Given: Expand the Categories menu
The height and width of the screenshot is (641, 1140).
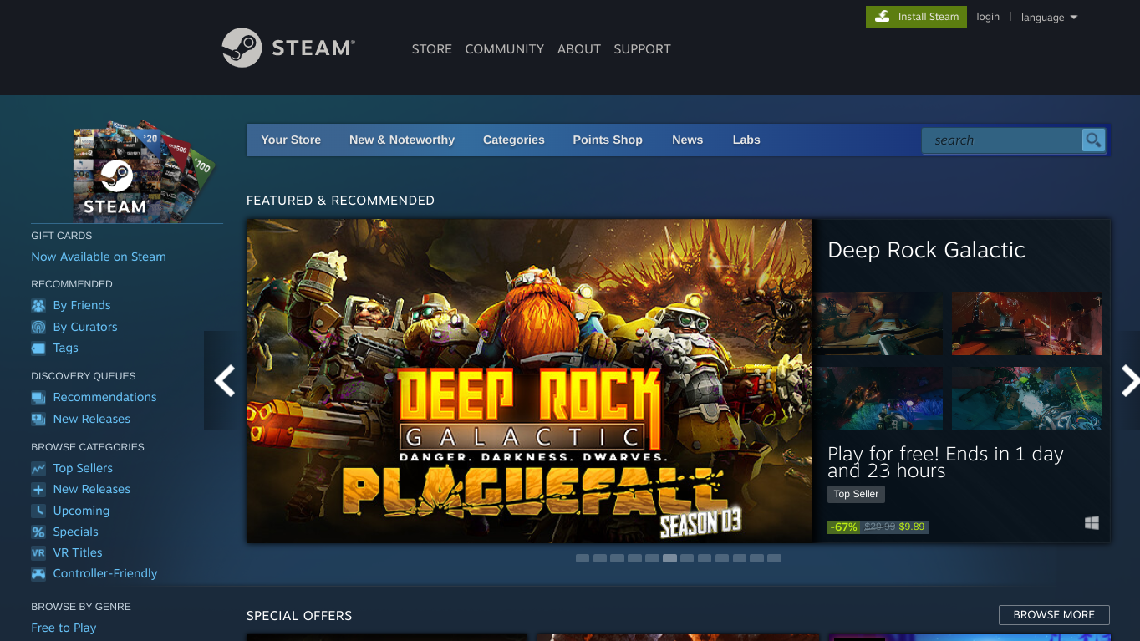Looking at the screenshot, I should tap(514, 140).
